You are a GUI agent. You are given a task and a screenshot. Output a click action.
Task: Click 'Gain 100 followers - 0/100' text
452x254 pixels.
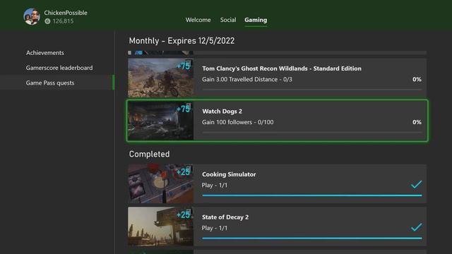[238, 122]
